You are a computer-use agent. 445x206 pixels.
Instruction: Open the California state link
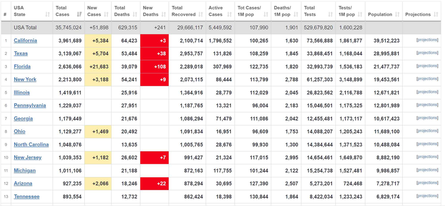pyautogui.click(x=25, y=41)
